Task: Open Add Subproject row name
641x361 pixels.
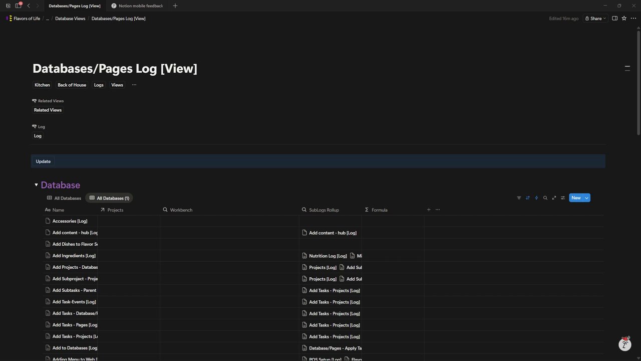Action: 75,279
